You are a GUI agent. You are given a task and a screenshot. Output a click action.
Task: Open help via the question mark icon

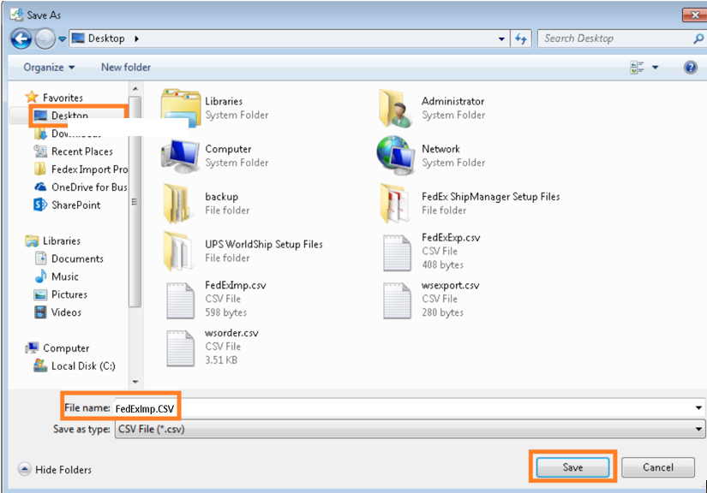tap(691, 68)
